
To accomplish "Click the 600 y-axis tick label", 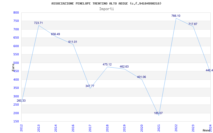I will tap(16, 46).
